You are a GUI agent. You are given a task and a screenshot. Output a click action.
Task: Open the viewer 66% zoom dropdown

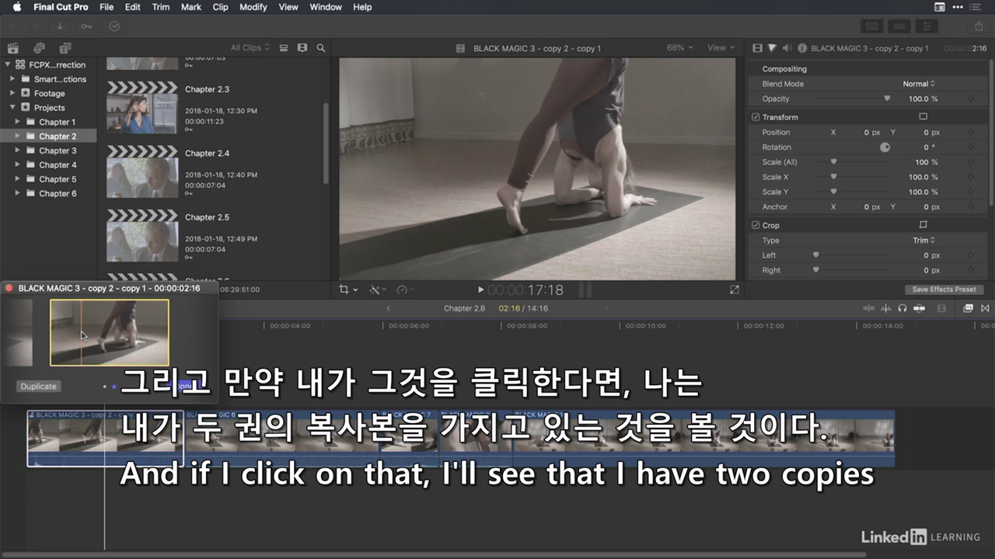(x=679, y=48)
